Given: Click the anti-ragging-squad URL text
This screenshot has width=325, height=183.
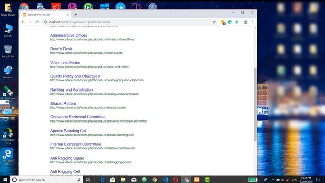Looking at the screenshot, I should [90, 162].
